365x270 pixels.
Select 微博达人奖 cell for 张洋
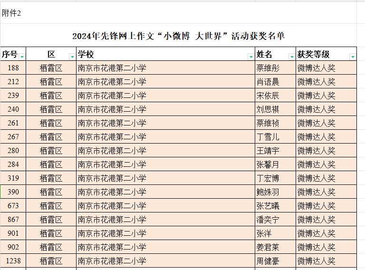326,233
